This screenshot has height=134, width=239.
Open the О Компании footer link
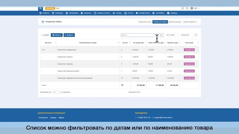[x=43, y=118]
